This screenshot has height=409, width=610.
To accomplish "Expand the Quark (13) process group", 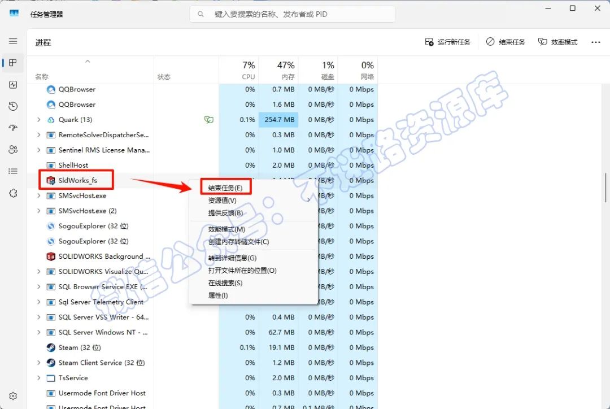I will point(38,120).
